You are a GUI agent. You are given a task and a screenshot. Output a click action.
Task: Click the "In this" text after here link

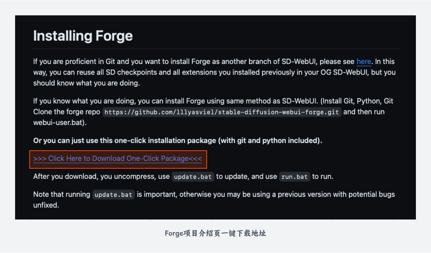pyautogui.click(x=385, y=61)
